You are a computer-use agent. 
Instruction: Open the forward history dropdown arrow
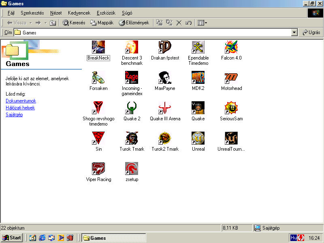tap(45, 23)
